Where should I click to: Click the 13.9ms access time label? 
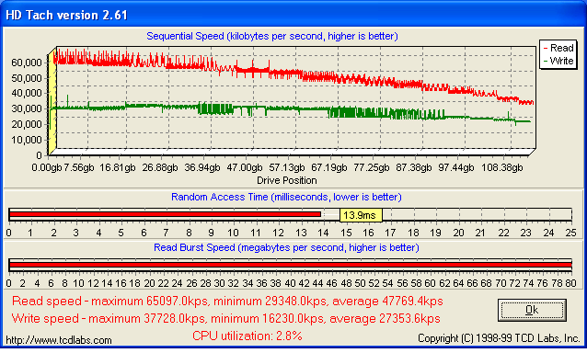click(361, 215)
